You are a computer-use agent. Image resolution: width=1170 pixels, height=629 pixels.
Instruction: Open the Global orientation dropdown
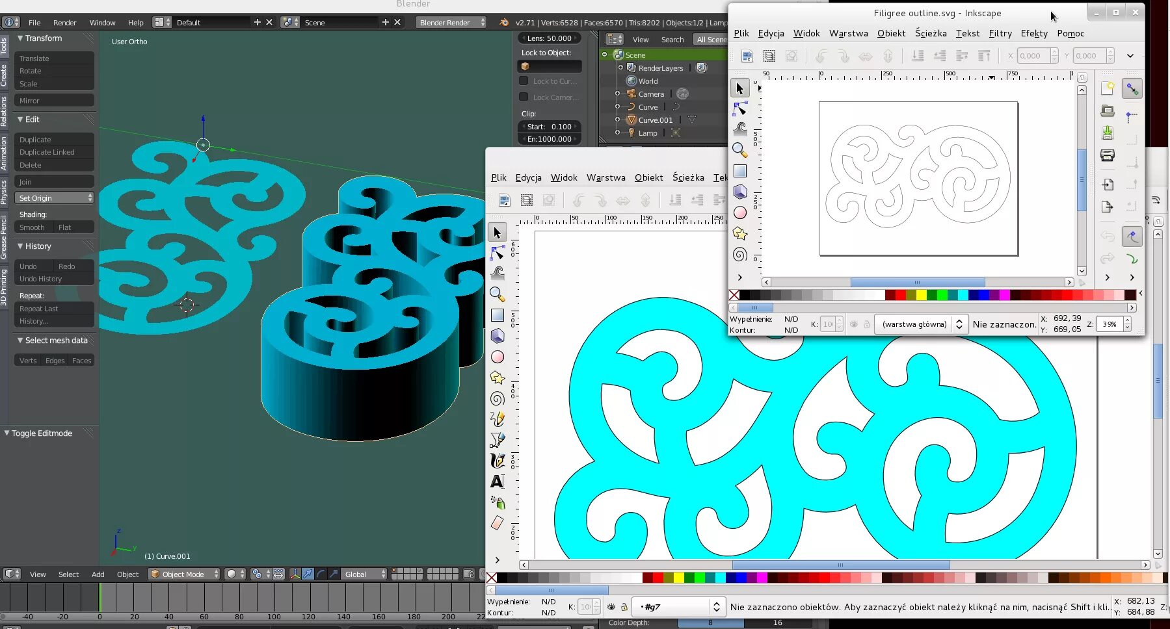(364, 574)
